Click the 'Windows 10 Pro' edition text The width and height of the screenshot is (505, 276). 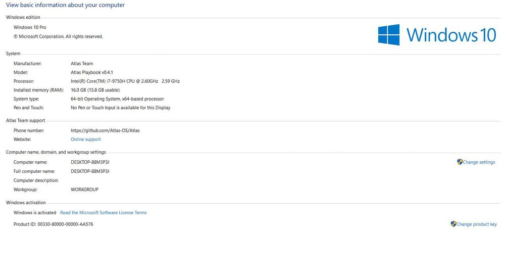(30, 27)
